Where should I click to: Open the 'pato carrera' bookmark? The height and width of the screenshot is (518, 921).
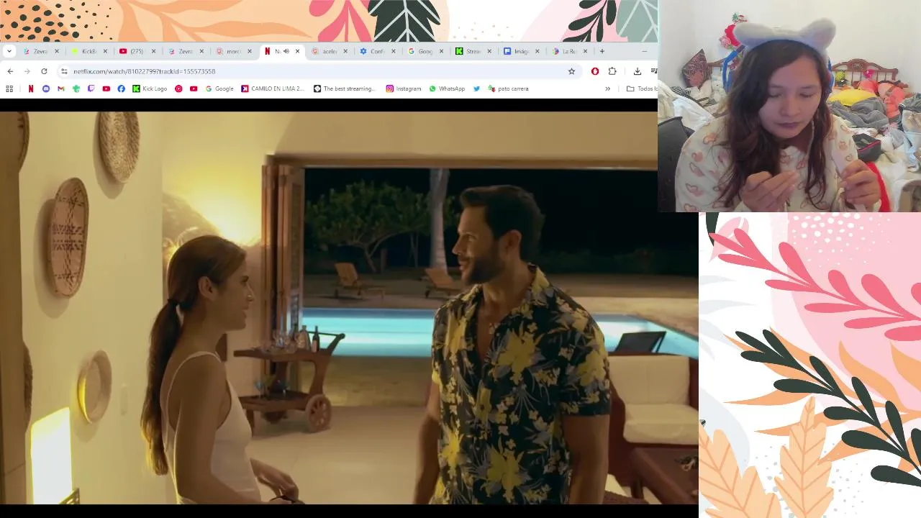coord(508,88)
